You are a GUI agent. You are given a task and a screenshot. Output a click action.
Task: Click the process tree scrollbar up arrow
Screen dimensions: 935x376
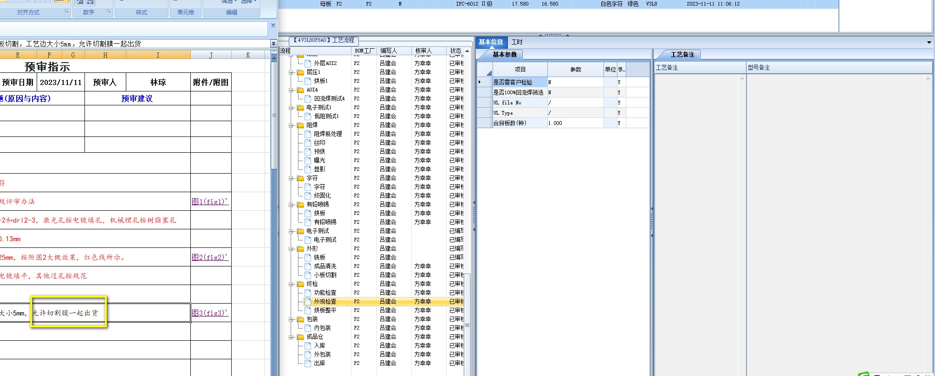click(x=467, y=51)
